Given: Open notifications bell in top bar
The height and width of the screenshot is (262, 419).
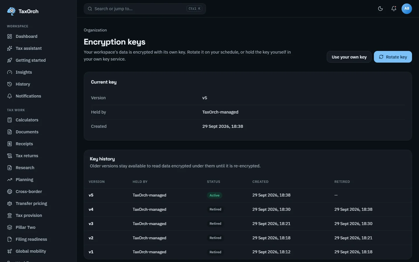Looking at the screenshot, I should point(394,9).
